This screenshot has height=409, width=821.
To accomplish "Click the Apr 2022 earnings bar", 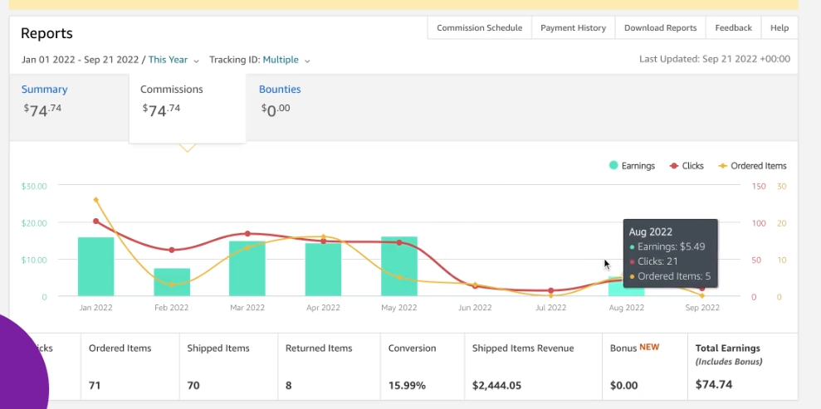I will point(323,270).
